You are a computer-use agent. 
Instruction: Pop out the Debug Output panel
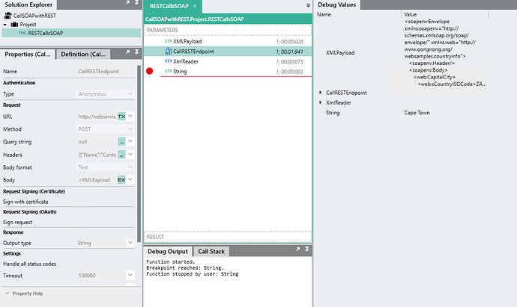click(297, 249)
